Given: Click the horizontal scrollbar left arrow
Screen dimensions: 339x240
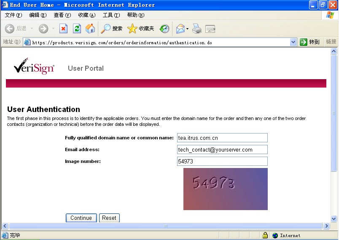Looking at the screenshot, I should tap(5, 226).
